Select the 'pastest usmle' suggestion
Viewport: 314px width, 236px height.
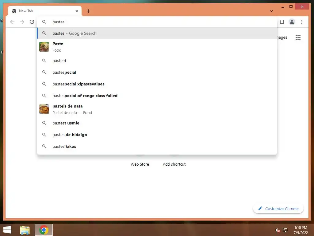pyautogui.click(x=157, y=123)
